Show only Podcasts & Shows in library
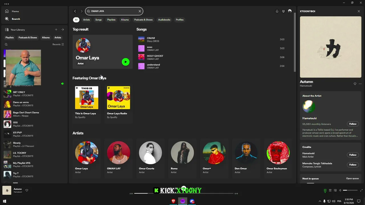This screenshot has height=205, width=365. (28, 38)
